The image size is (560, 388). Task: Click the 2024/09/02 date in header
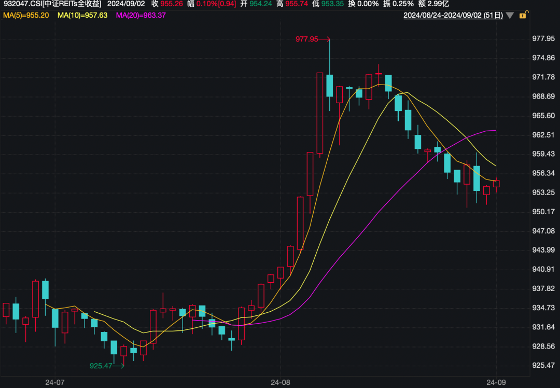tap(126, 4)
